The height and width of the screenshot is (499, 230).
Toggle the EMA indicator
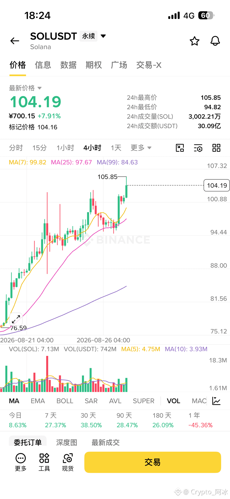[x=38, y=401]
